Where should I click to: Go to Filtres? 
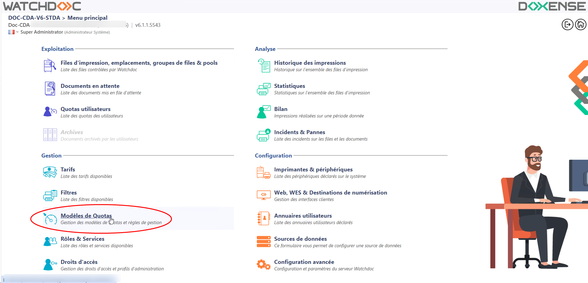69,193
